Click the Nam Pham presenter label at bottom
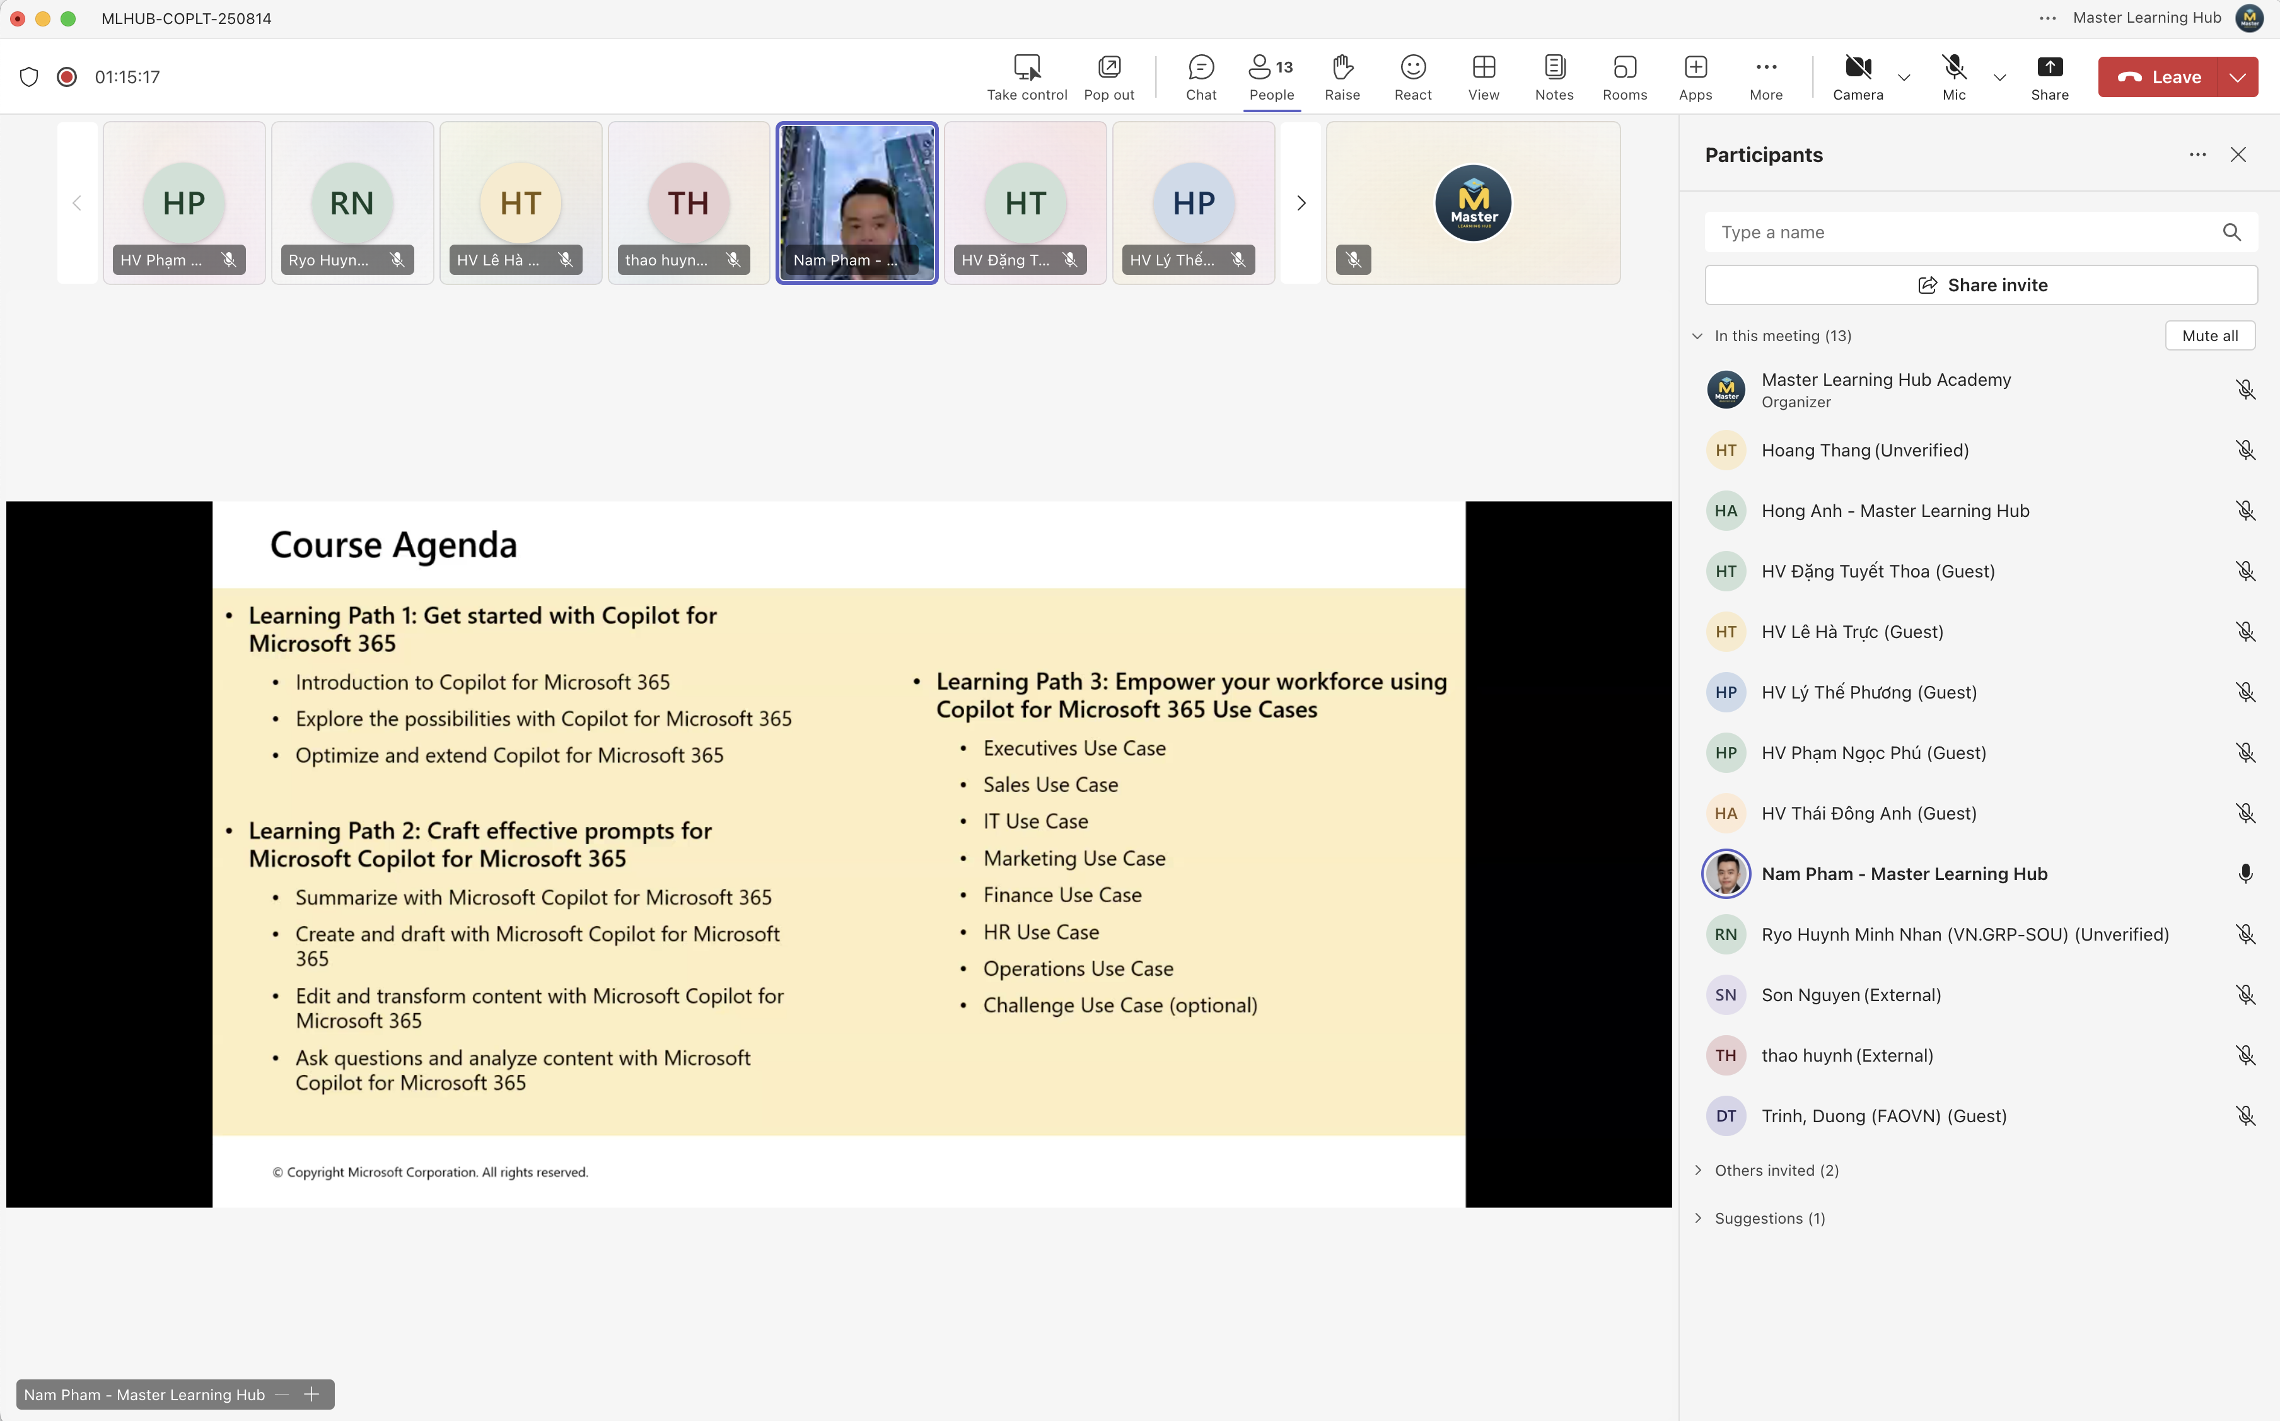The image size is (2280, 1421). click(144, 1395)
